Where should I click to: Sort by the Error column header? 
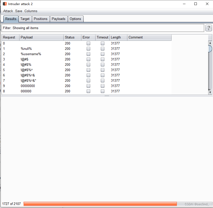88,37
